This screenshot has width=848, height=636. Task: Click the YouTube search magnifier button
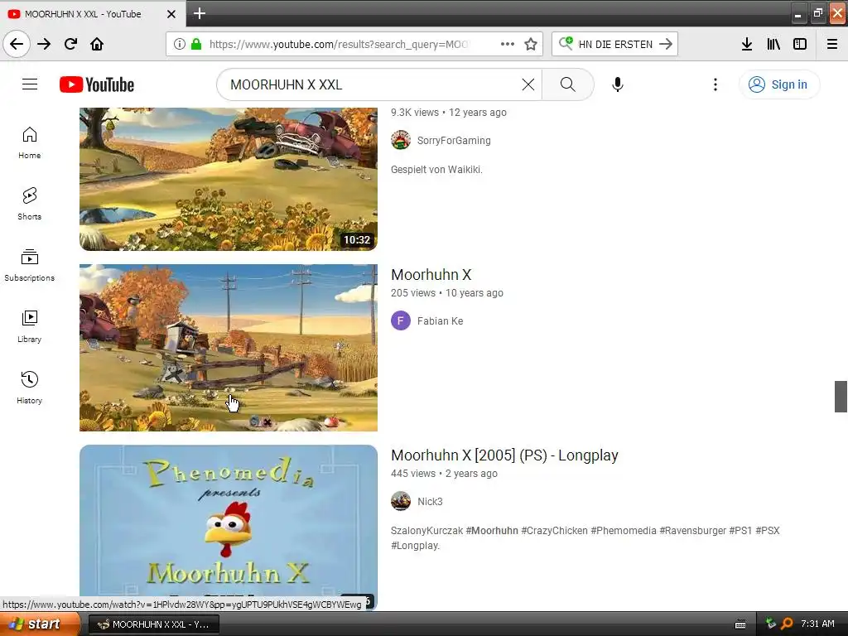(x=568, y=84)
